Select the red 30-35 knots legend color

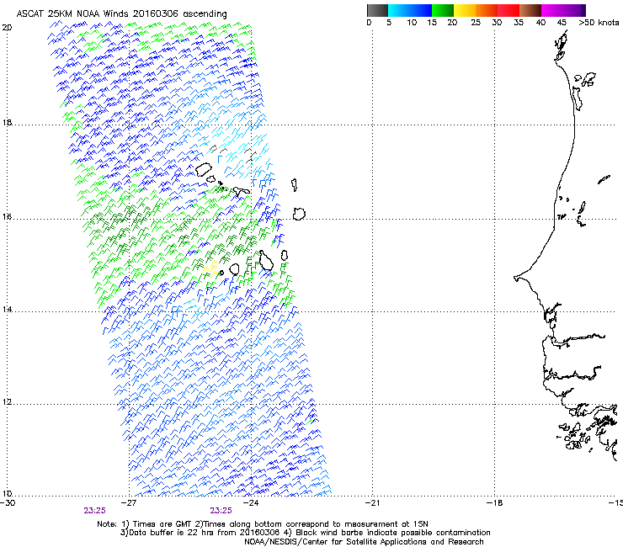coord(509,10)
